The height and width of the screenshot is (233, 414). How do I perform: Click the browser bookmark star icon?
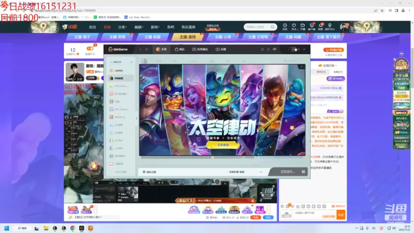382,10
